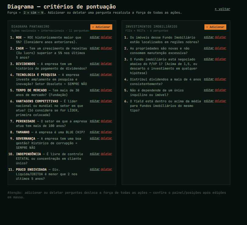Add a question to Diagrama Pantaneiro
Screen dimensions: 247x225
coord(101,27)
